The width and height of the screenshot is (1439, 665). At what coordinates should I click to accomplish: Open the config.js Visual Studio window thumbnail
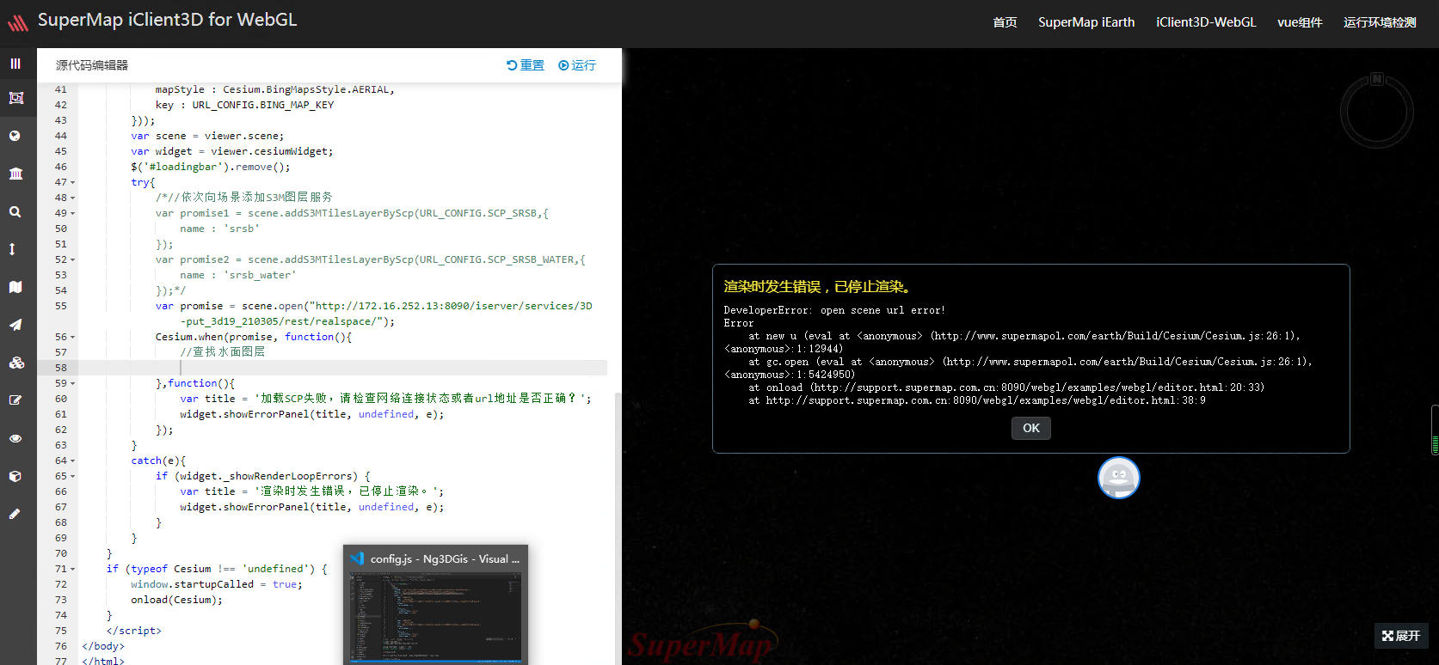[435, 605]
